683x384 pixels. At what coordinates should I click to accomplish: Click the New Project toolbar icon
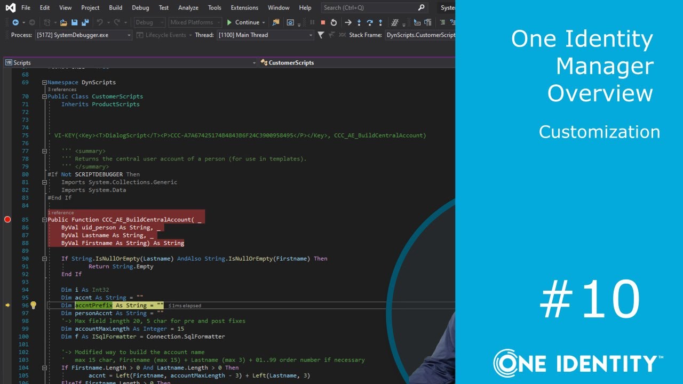click(x=47, y=22)
